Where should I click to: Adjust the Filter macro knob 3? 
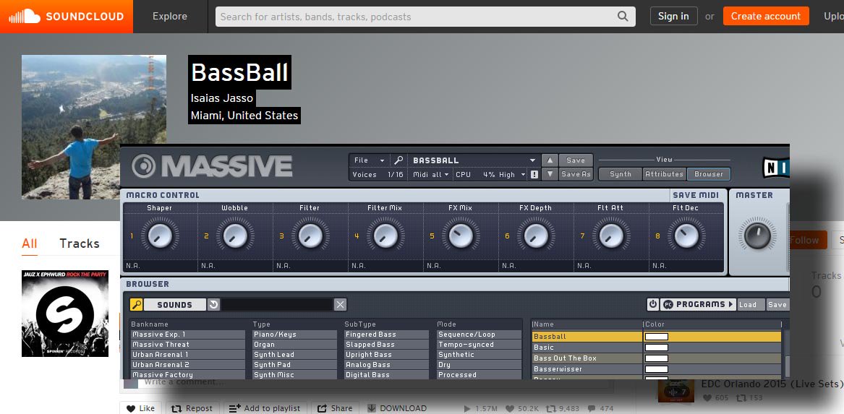[x=310, y=236]
